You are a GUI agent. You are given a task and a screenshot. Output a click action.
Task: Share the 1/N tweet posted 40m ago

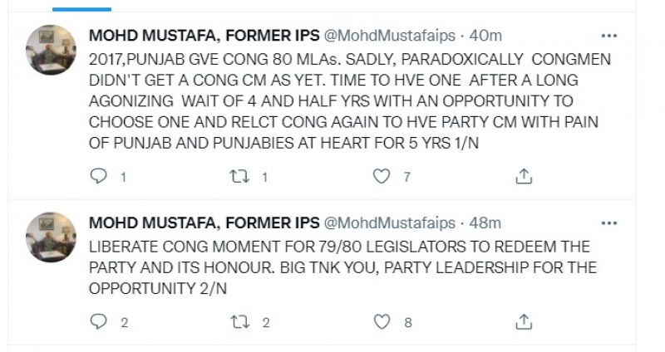click(x=524, y=176)
